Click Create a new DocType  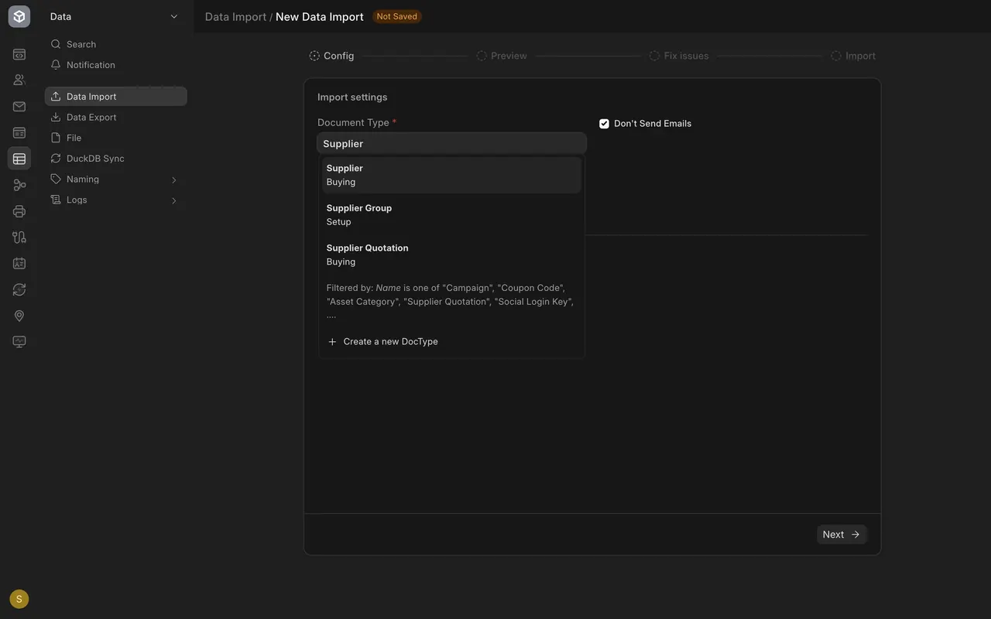(x=451, y=342)
